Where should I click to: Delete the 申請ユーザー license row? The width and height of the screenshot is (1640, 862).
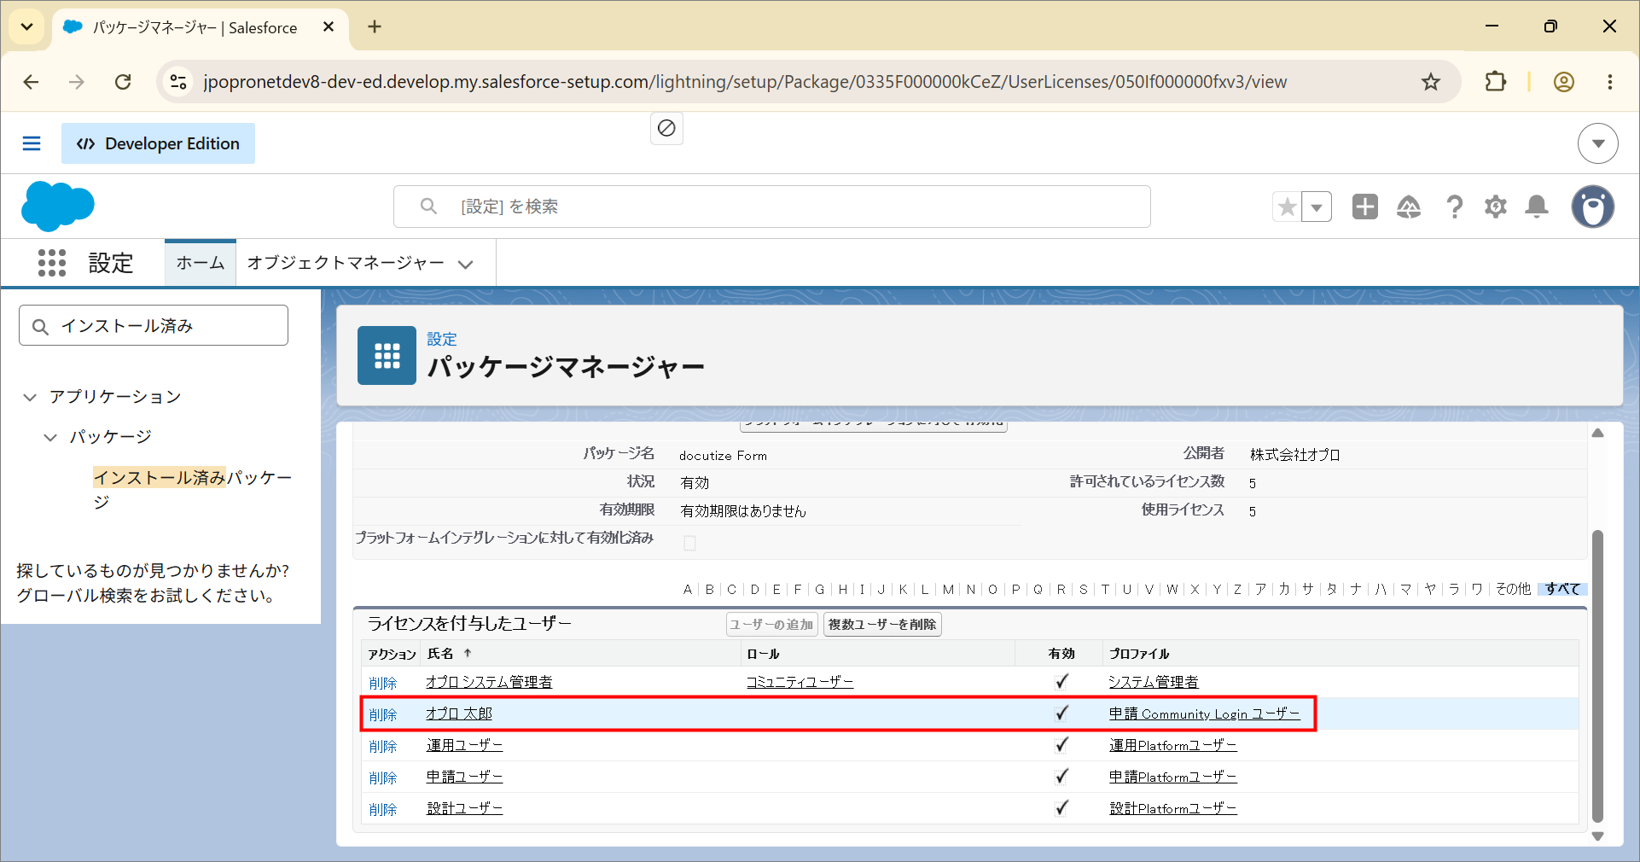point(383,778)
